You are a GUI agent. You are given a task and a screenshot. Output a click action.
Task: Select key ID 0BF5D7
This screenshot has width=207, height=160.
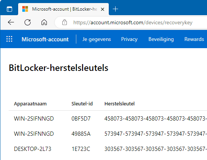(x=81, y=119)
